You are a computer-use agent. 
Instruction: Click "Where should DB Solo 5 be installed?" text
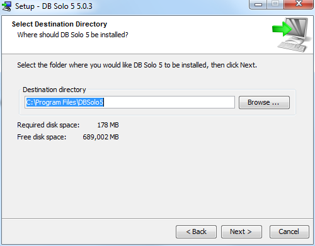pyautogui.click(x=72, y=35)
